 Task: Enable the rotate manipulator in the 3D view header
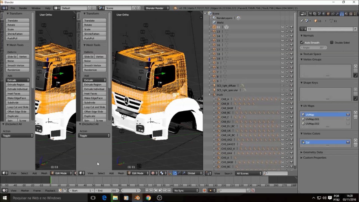click(x=179, y=173)
